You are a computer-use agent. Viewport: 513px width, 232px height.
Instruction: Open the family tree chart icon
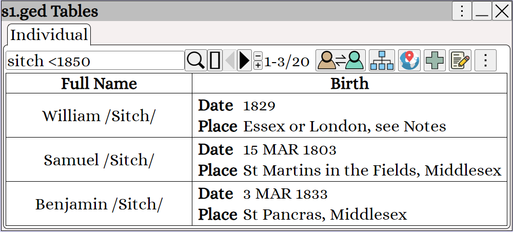pyautogui.click(x=382, y=61)
